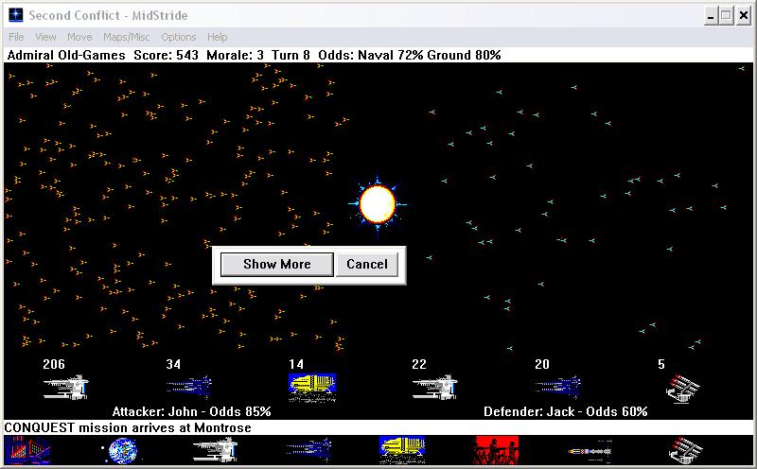
Task: Select the white warship icon in bottom toolbar
Action: pyautogui.click(x=215, y=450)
